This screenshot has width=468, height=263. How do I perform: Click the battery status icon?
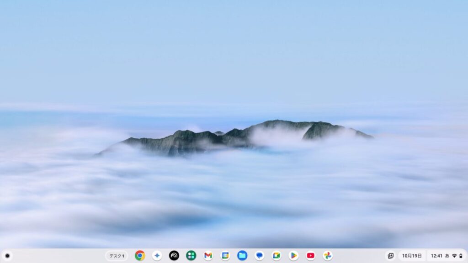coord(461,256)
